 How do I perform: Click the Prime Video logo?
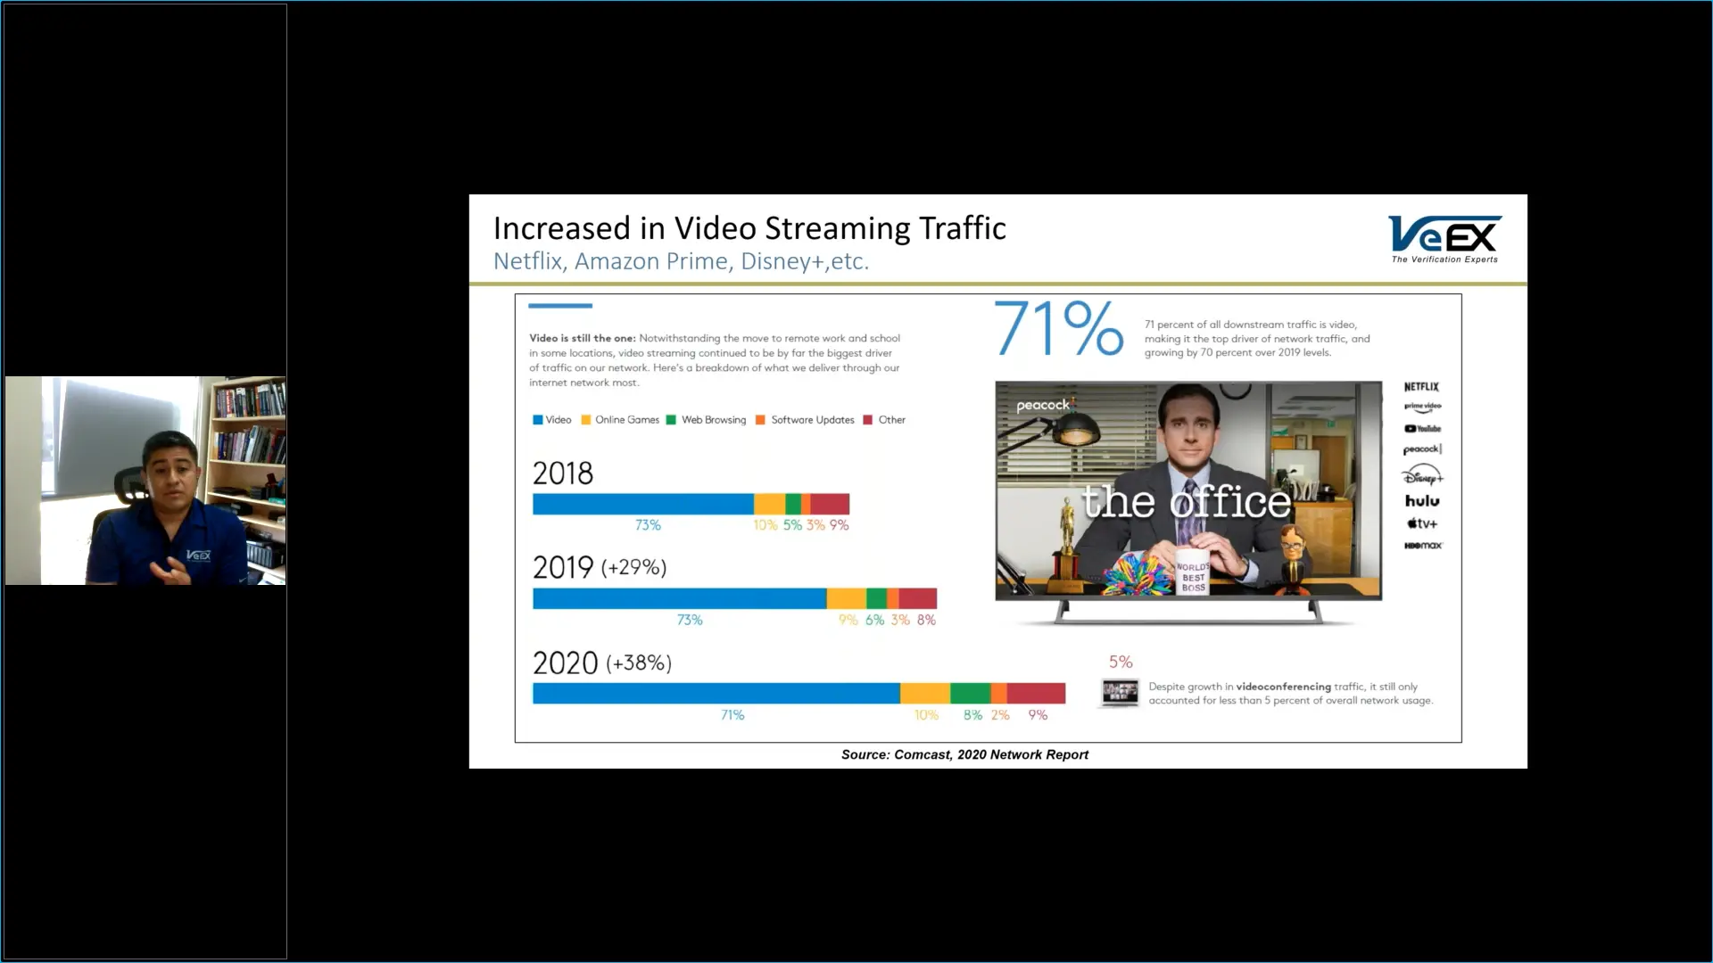1422,407
